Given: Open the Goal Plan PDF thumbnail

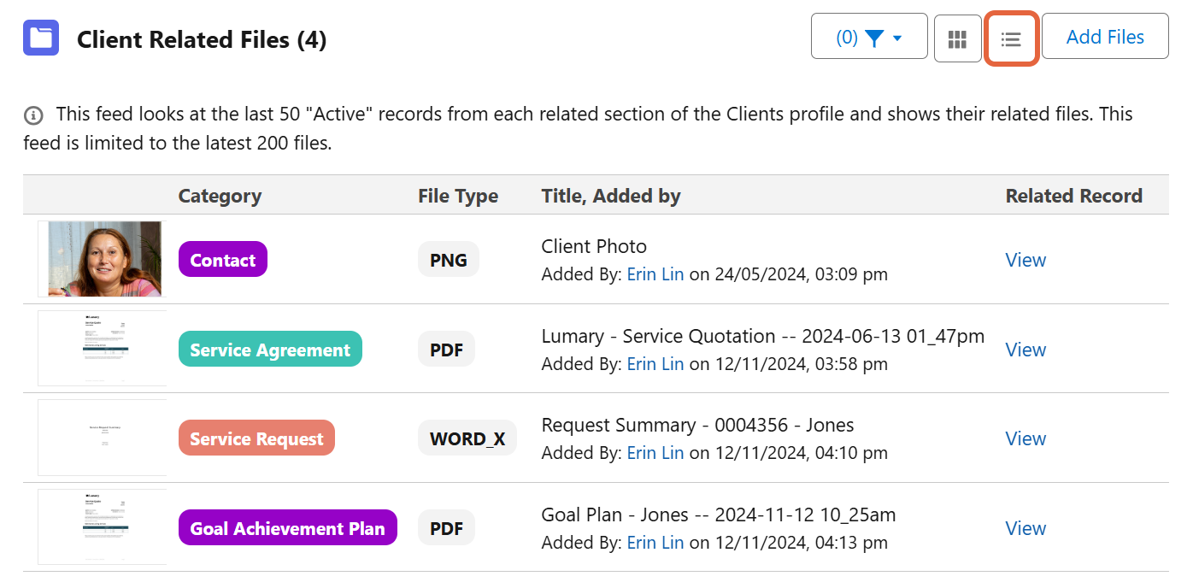Looking at the screenshot, I should (103, 527).
